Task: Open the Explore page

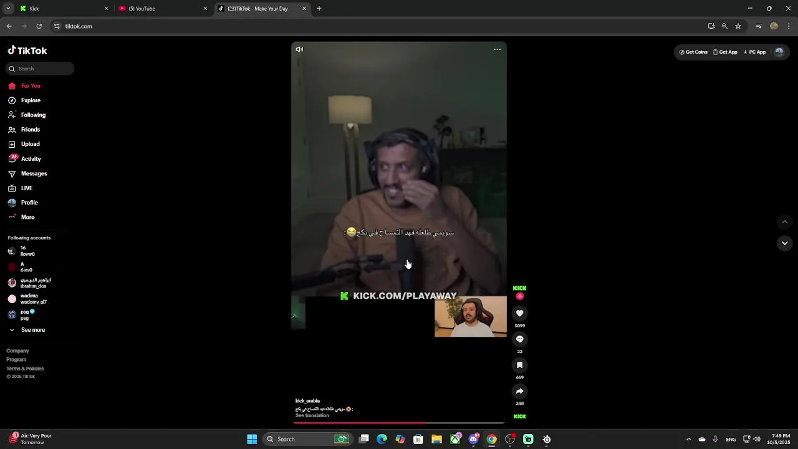Action: click(x=24, y=100)
